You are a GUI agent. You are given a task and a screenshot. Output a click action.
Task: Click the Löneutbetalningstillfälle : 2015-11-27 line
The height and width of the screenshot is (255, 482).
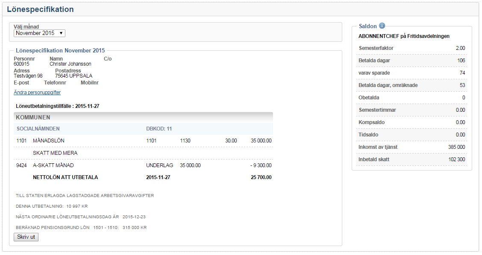[x=58, y=106]
